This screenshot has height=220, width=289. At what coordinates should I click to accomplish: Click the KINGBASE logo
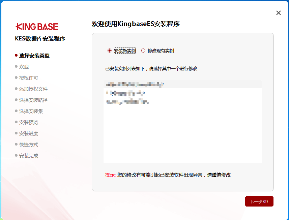coord(37,27)
